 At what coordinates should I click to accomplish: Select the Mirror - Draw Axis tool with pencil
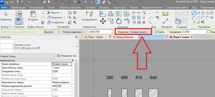126,14
